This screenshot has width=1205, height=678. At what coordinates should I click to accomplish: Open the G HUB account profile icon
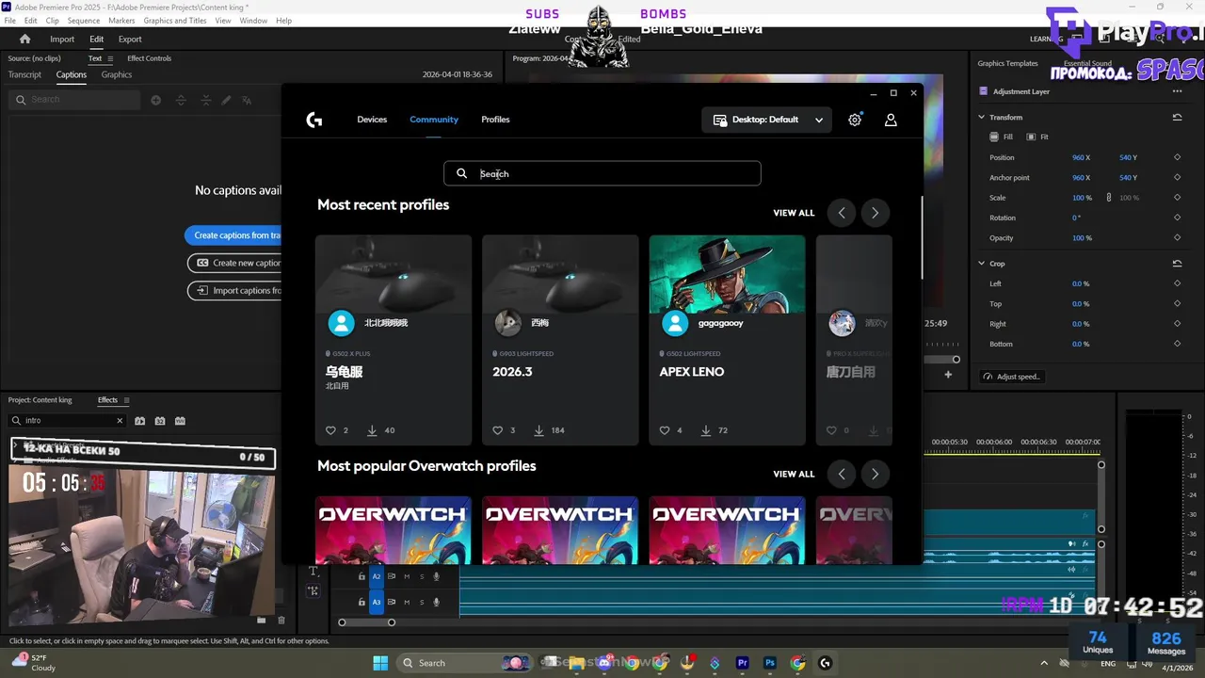coord(891,120)
